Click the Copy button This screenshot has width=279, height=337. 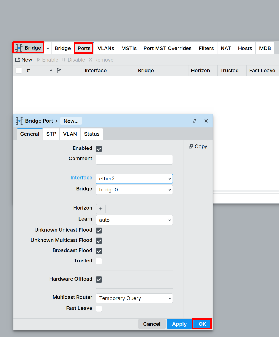tap(198, 146)
